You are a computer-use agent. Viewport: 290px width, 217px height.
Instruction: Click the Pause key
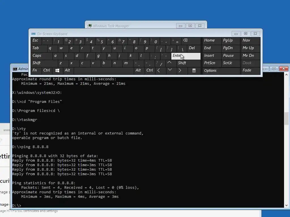[231, 56]
